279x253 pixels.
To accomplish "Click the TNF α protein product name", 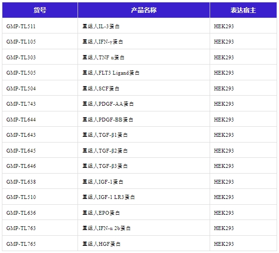I will click(x=103, y=57).
